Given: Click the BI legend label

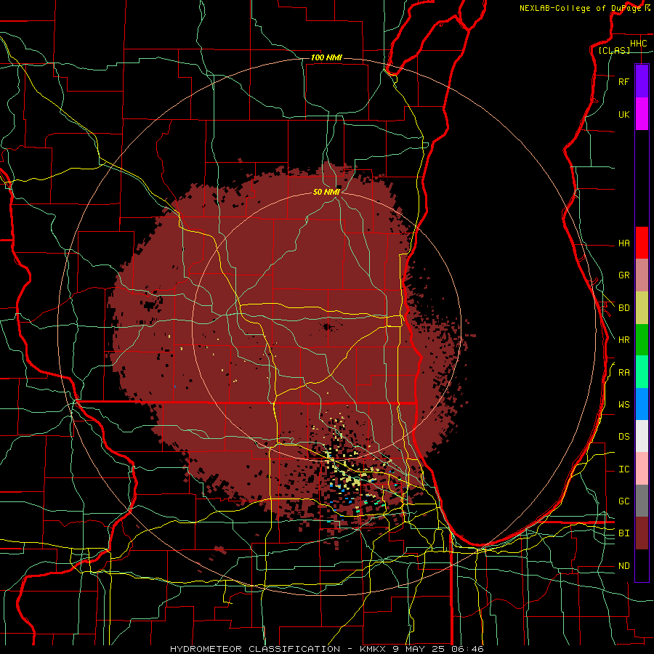Looking at the screenshot, I should (623, 533).
